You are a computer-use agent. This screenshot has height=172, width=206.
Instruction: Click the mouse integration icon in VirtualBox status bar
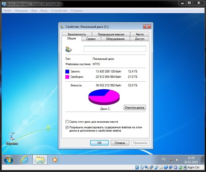pos(180,167)
